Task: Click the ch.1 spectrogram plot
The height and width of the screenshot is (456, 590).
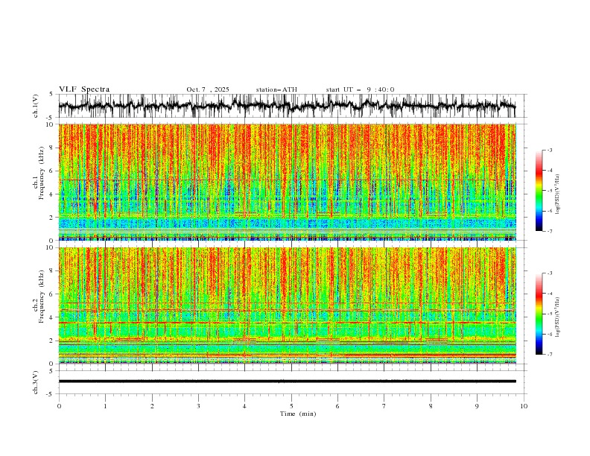Action: click(x=288, y=182)
